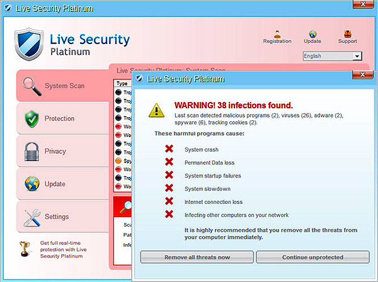The height and width of the screenshot is (282, 378).
Task: Click the Support lifebuoy icon
Action: [x=347, y=34]
